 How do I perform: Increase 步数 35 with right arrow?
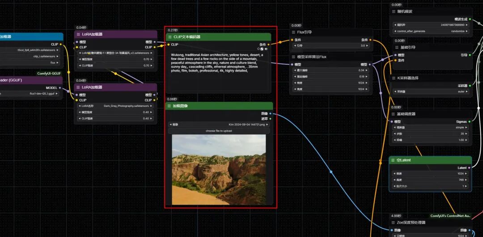(x=466, y=134)
